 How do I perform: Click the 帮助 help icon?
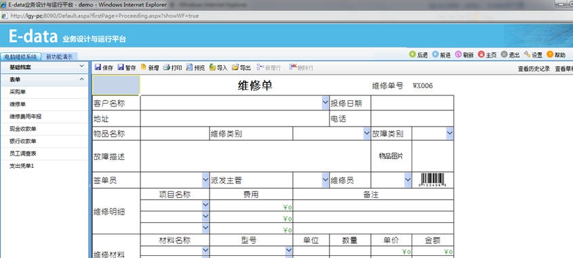pyautogui.click(x=550, y=54)
